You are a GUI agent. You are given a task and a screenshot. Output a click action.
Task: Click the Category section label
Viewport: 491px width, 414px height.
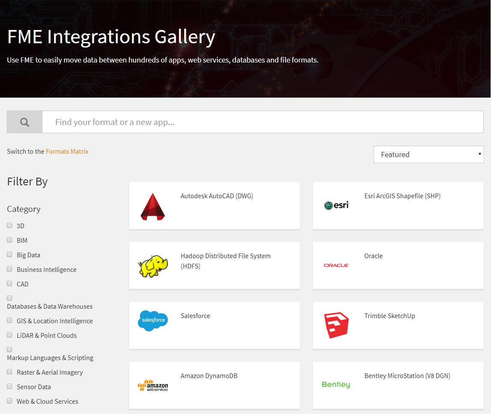pos(24,209)
